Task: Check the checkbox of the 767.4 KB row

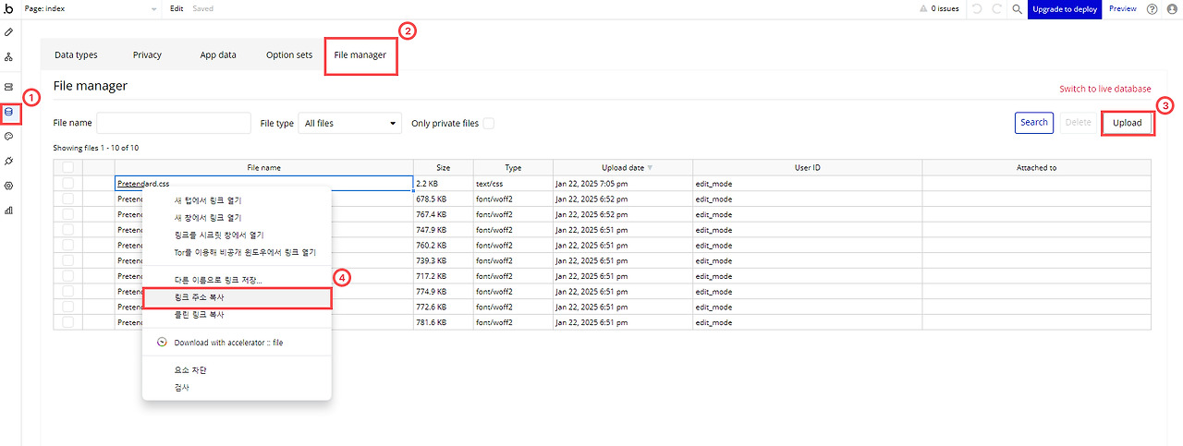Action: 67,214
